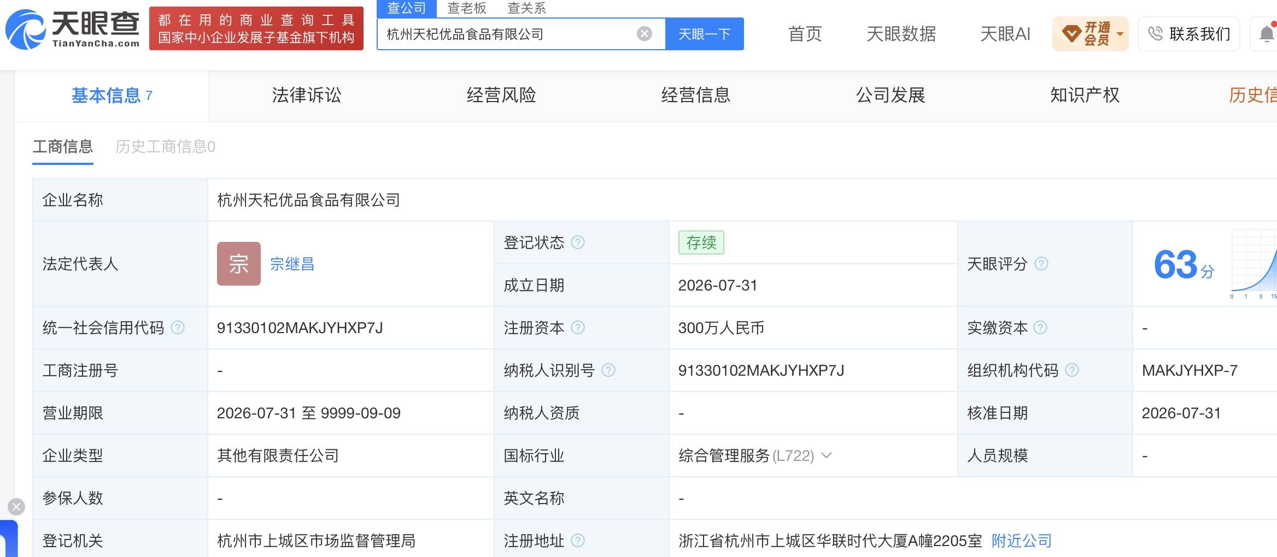Open 天眼数据 menu

[x=901, y=34]
